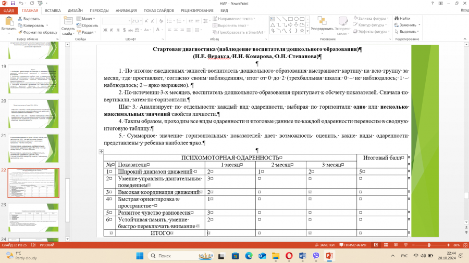
Task: Click the Find (Найти) binoculars icon
Action: pos(397,19)
